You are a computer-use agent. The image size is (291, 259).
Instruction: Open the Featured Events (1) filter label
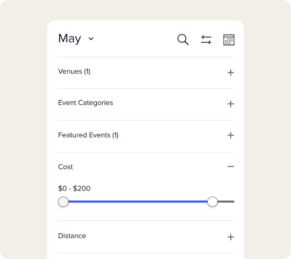click(88, 135)
